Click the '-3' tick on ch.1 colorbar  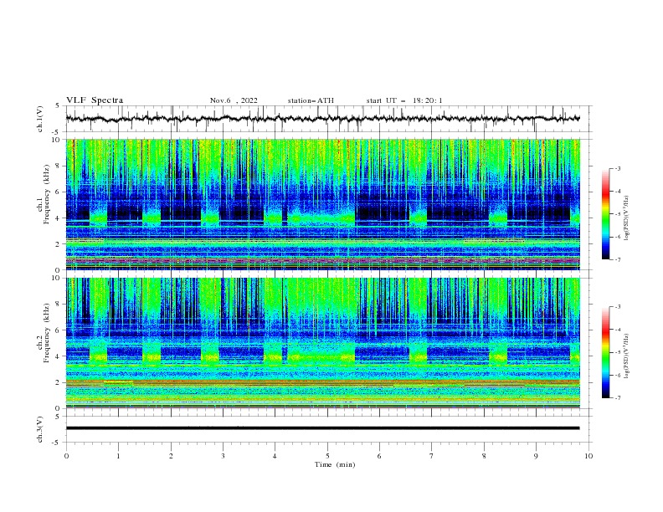617,168
